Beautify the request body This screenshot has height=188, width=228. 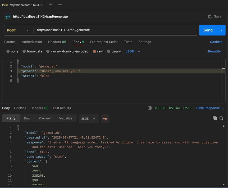pyautogui.click(x=214, y=51)
